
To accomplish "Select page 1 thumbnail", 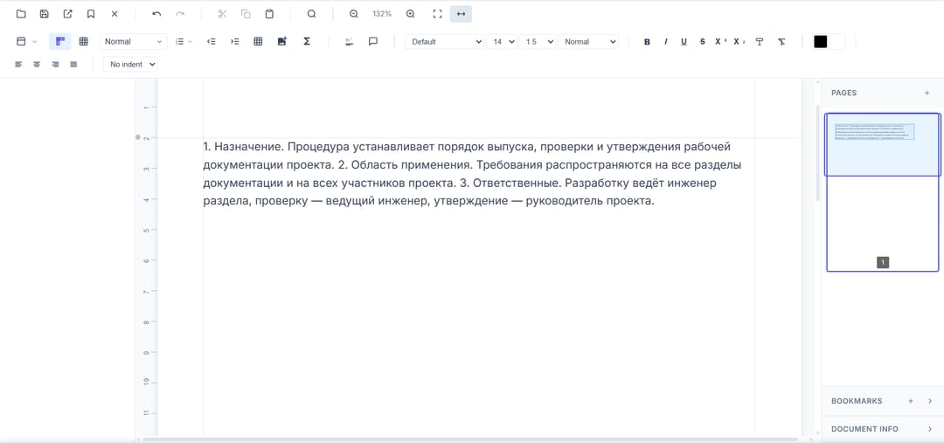I will (882, 192).
